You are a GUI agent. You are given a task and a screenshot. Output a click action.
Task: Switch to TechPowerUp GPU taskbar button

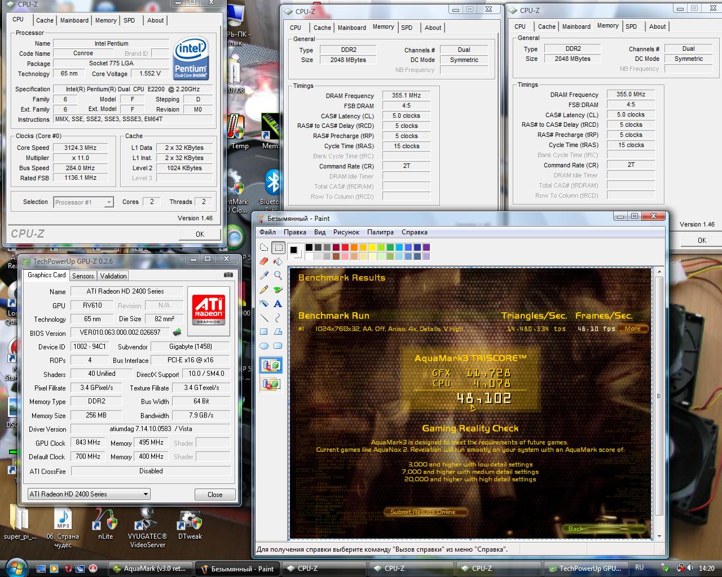(x=585, y=569)
